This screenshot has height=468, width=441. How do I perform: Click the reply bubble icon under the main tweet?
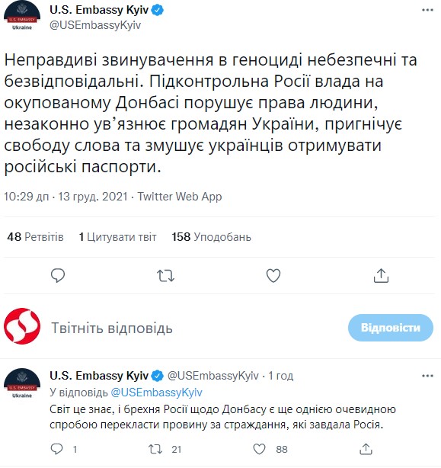(58, 275)
